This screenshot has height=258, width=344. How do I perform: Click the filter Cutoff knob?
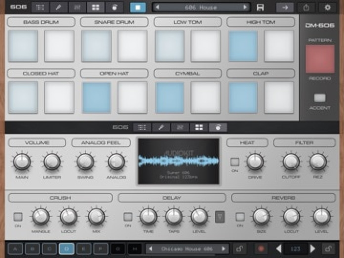(291, 162)
